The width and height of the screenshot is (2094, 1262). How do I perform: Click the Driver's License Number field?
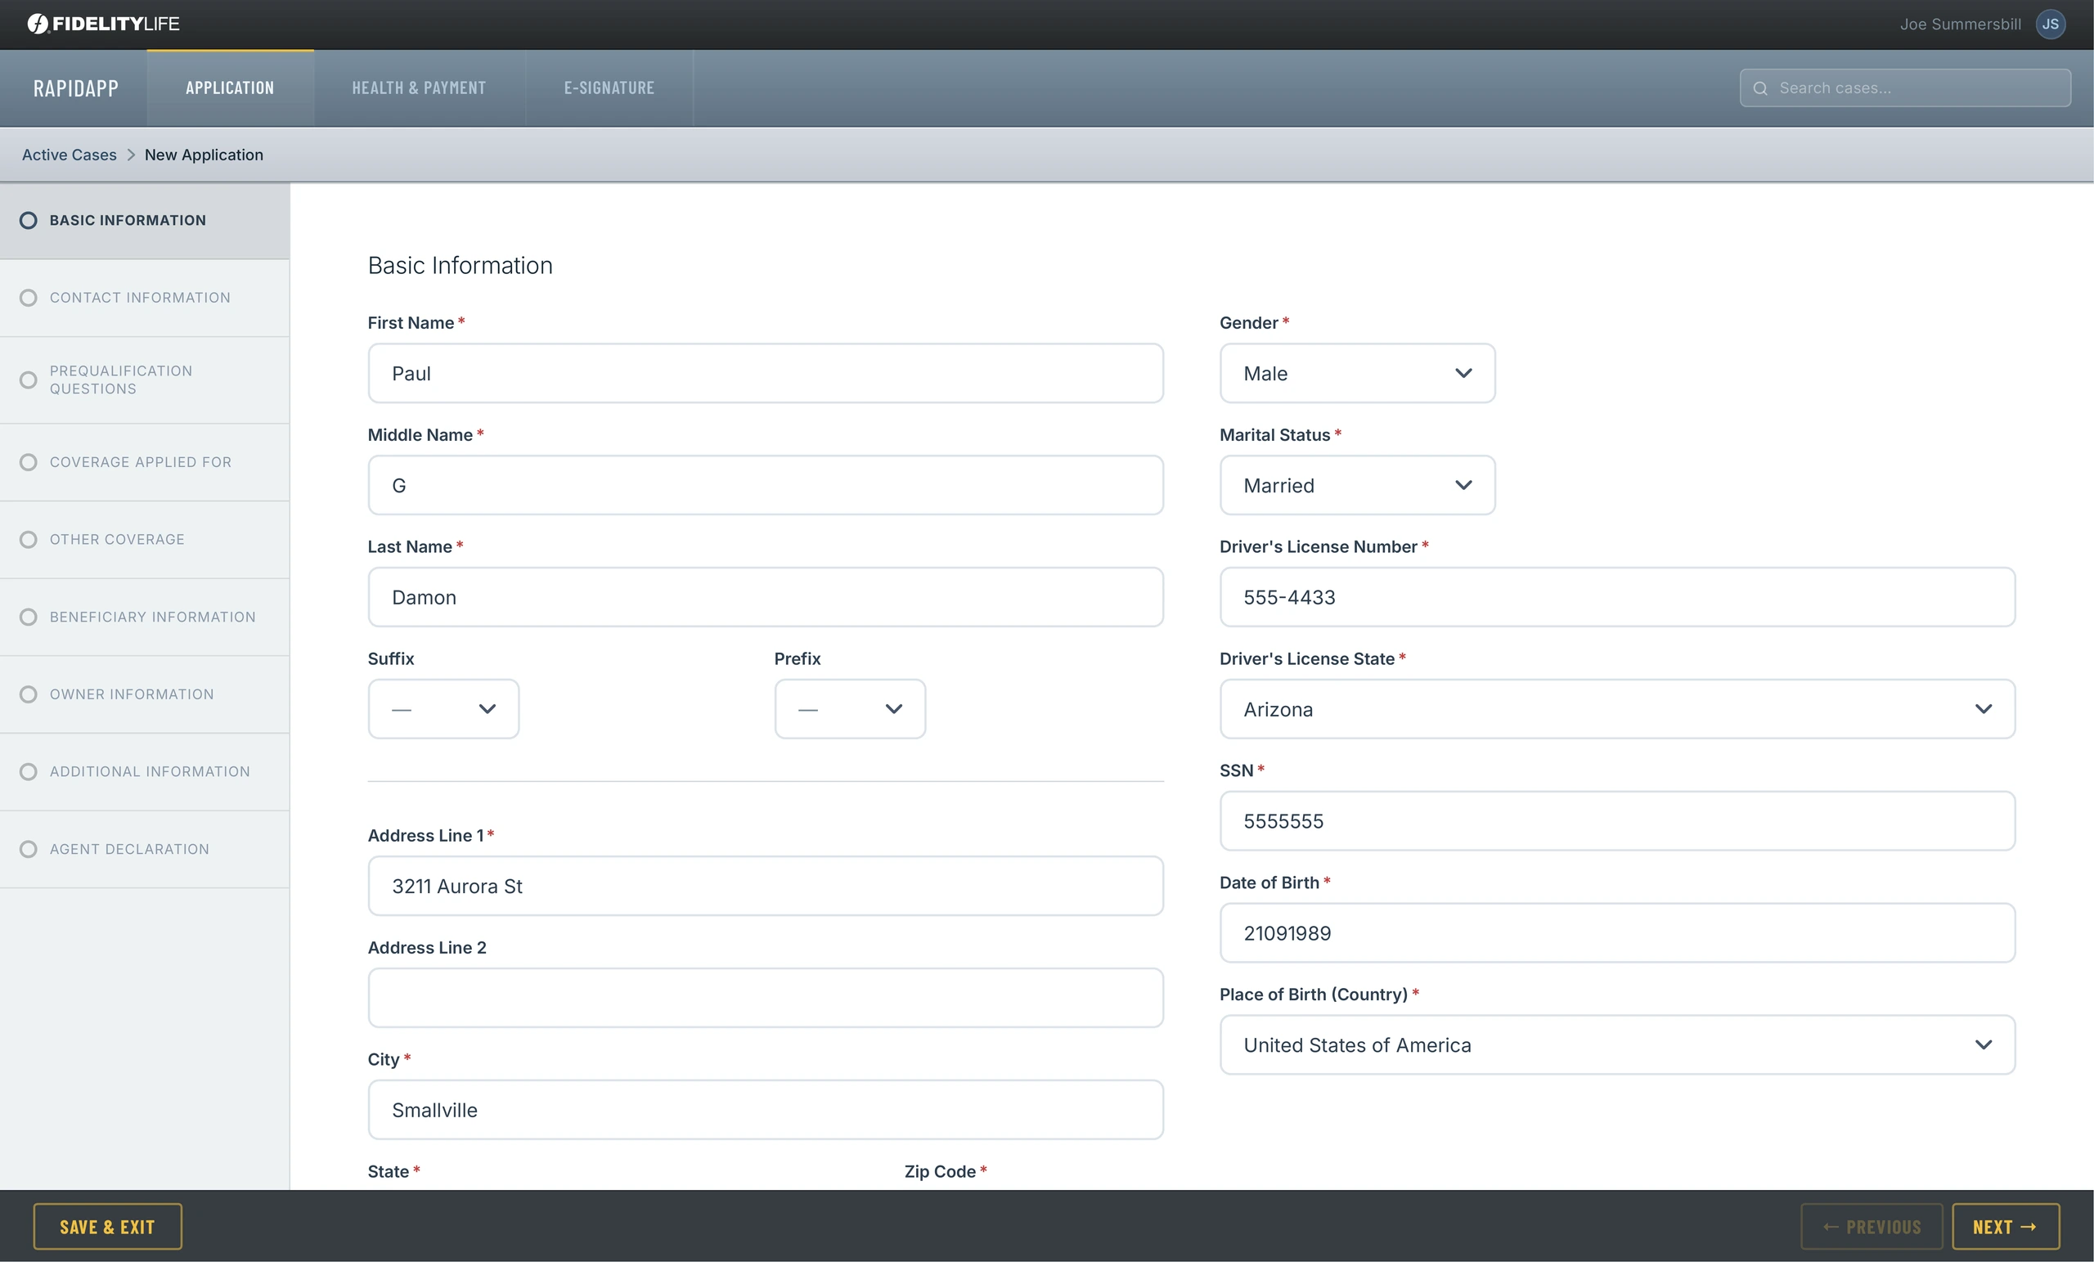coord(1617,597)
